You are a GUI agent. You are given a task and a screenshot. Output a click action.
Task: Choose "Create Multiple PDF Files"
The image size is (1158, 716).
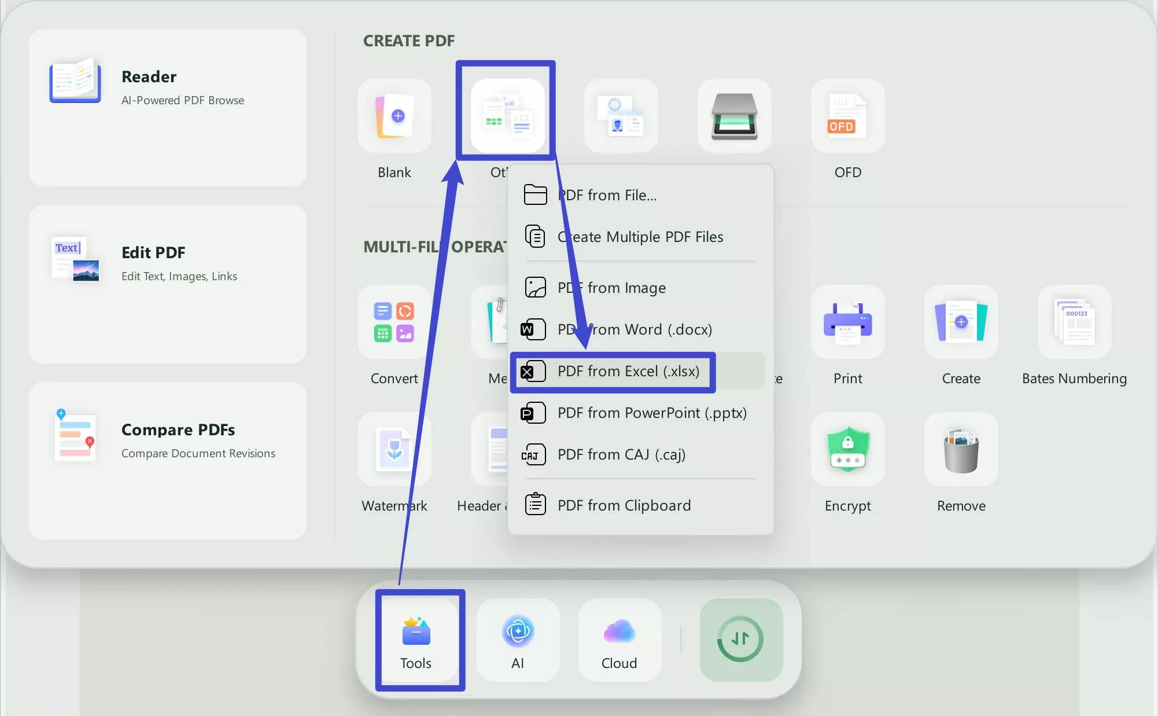click(x=640, y=236)
